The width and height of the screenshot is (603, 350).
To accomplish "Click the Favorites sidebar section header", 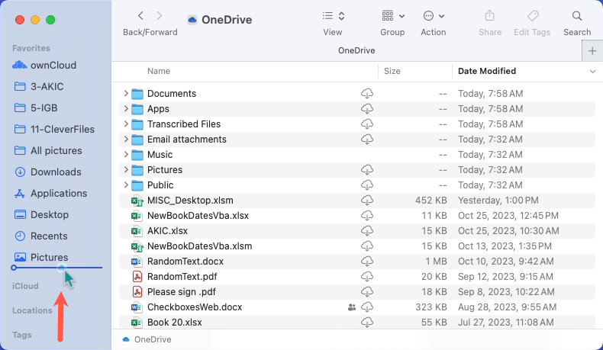I will [x=31, y=48].
